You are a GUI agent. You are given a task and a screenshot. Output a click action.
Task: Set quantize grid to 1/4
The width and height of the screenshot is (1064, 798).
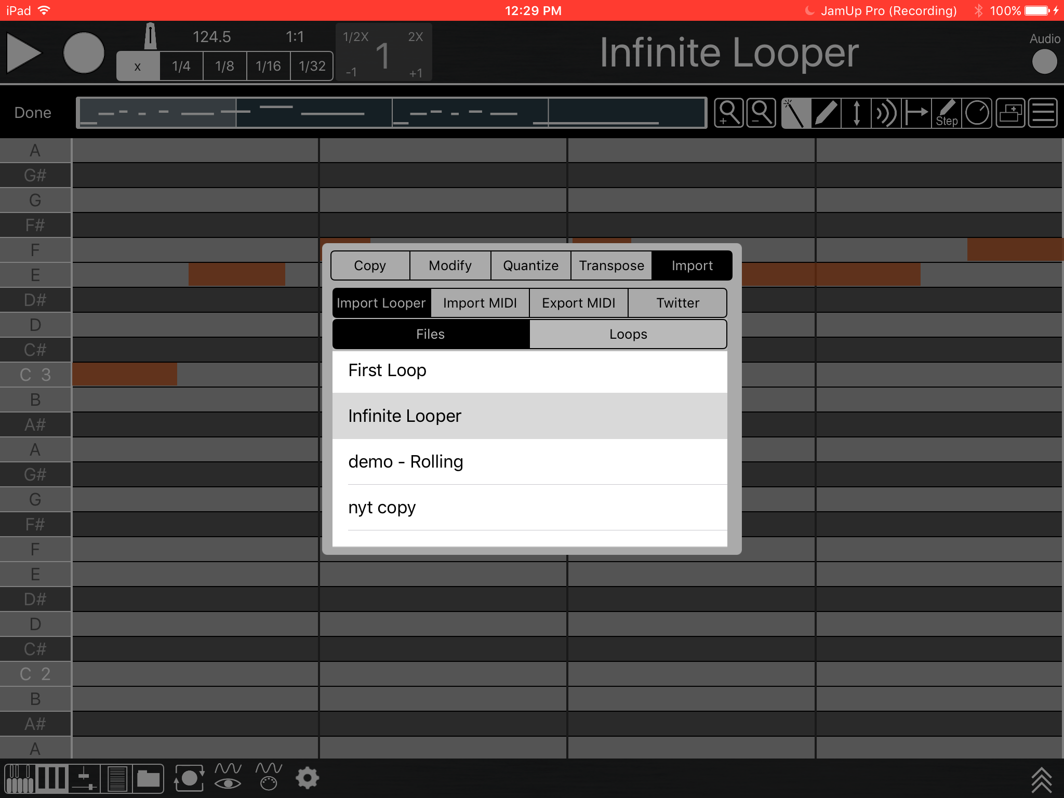[x=181, y=66]
